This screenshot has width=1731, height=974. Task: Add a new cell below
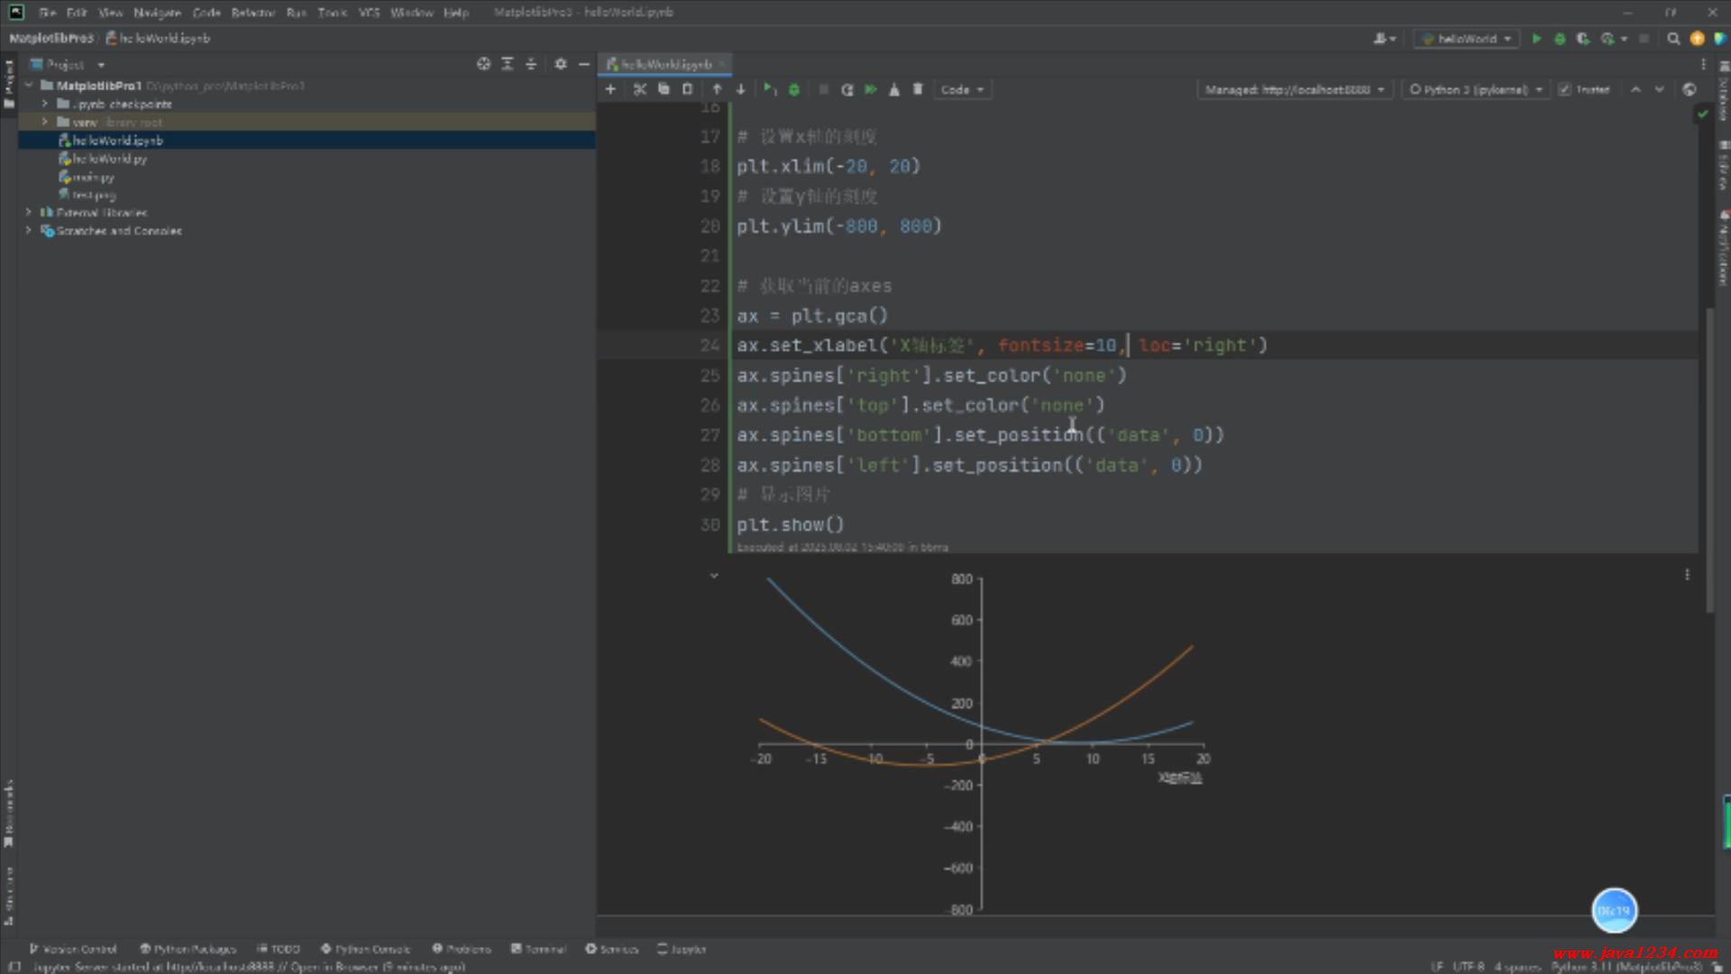[610, 89]
